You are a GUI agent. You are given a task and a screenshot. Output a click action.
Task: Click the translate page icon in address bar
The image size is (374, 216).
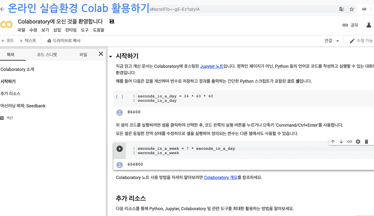(x=342, y=9)
